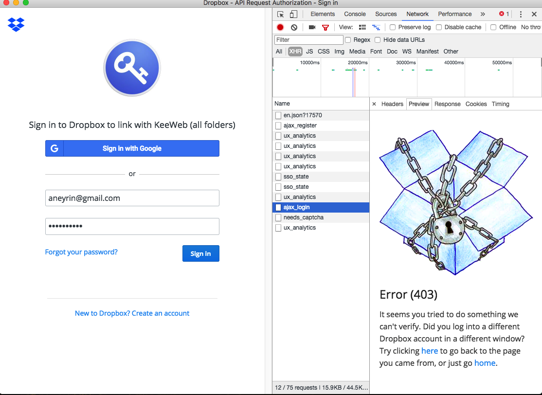Open more DevTools panels via the chevron
This screenshot has width=542, height=395.
pos(483,14)
